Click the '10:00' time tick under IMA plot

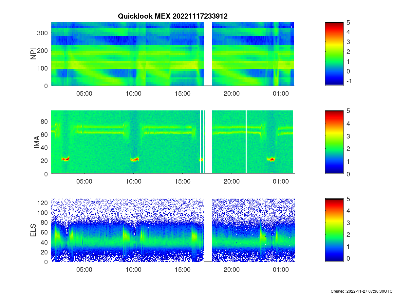click(x=133, y=181)
